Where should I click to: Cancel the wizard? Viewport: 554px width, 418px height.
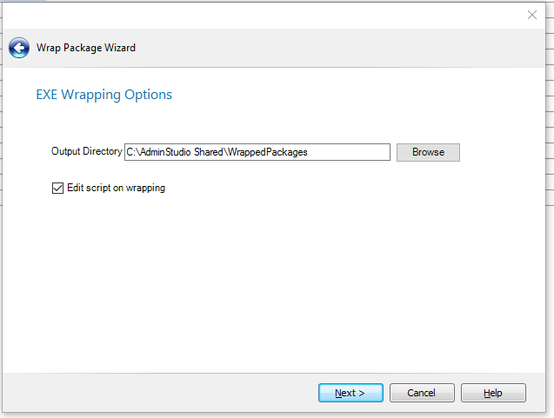click(422, 393)
